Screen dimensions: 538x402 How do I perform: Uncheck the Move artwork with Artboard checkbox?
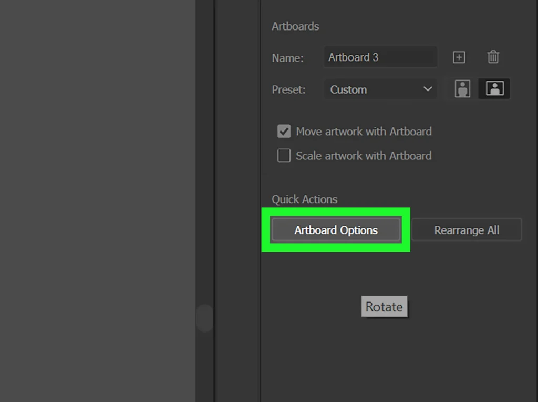[x=284, y=132]
